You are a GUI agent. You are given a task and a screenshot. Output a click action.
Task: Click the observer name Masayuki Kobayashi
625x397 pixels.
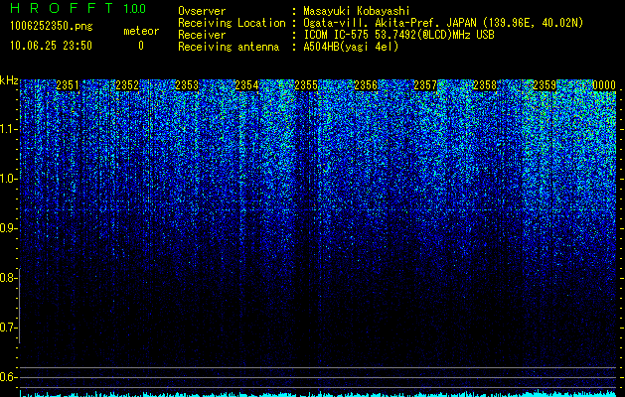coord(357,11)
